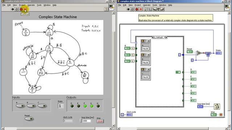Image resolution: width=232 pixels, height=130 pixels.
Task: Toggle the Reset switch on front panel
Action: click(29, 119)
